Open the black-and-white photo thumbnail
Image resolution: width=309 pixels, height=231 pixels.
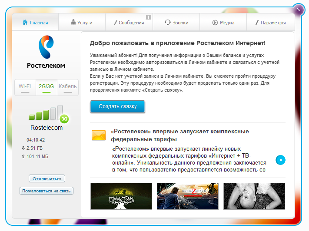254,196
